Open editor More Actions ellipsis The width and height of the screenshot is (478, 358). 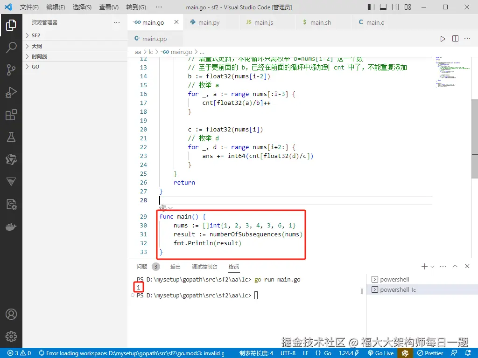467,39
